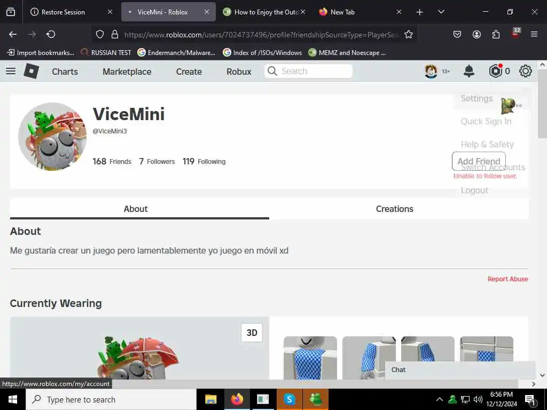
Task: Choose Logout from the gear menu
Action: 474,191
